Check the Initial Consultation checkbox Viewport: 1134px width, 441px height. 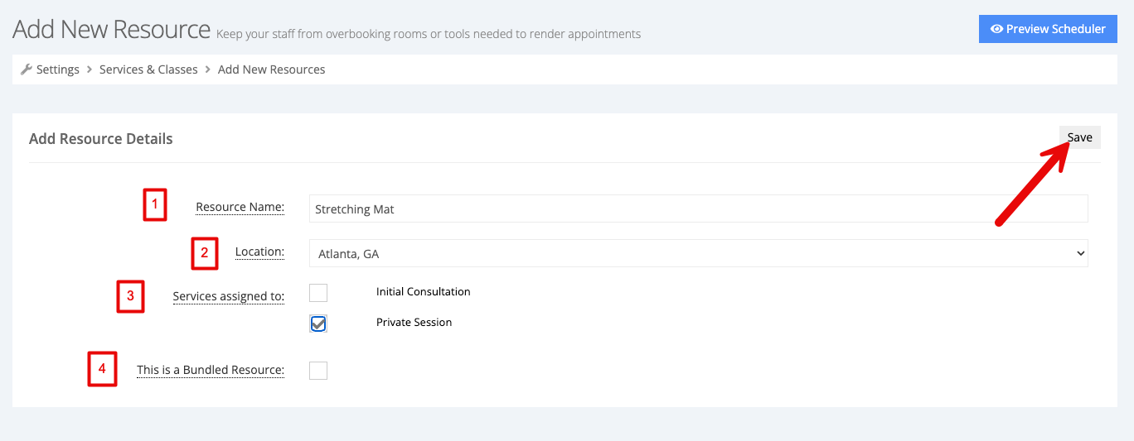[x=318, y=292]
